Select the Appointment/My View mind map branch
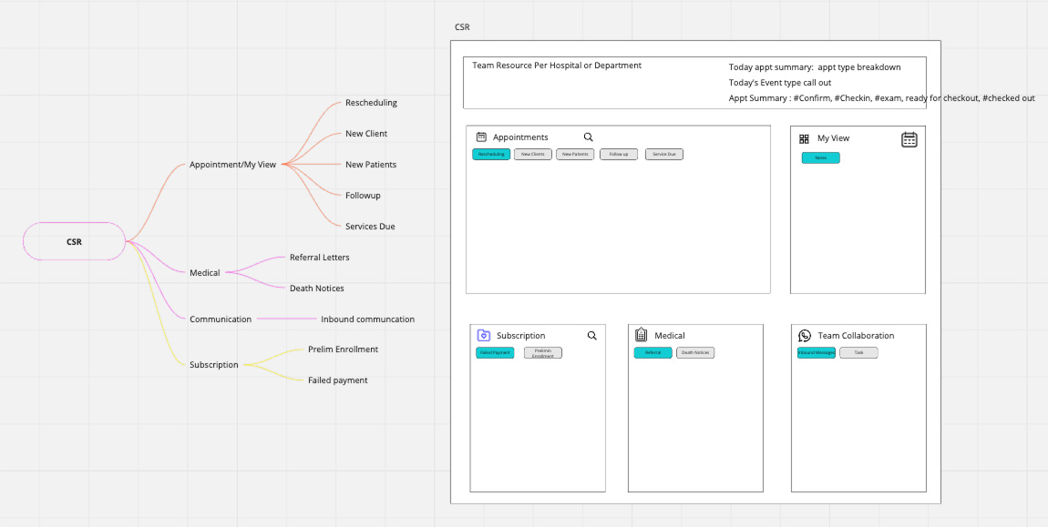Screen dimensions: 1048x527 pyautogui.click(x=232, y=165)
